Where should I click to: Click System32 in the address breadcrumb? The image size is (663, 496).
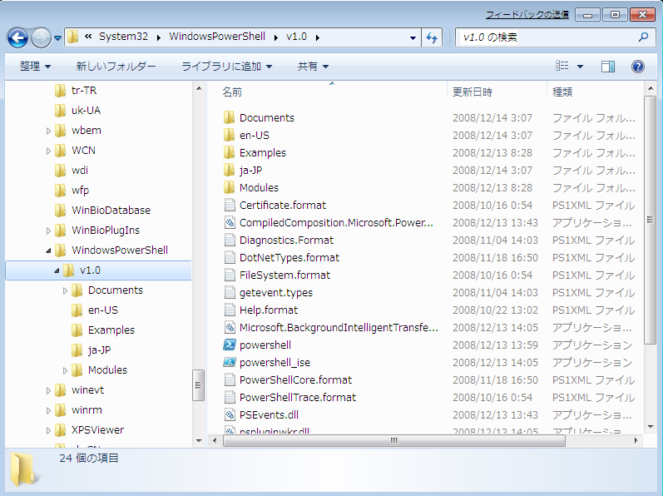coord(123,37)
